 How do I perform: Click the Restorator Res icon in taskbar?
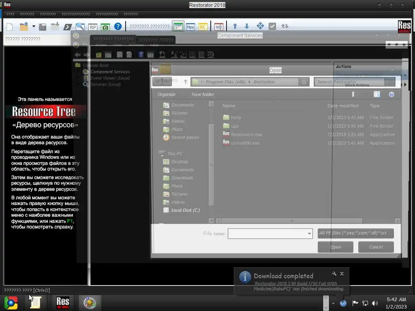(63, 303)
